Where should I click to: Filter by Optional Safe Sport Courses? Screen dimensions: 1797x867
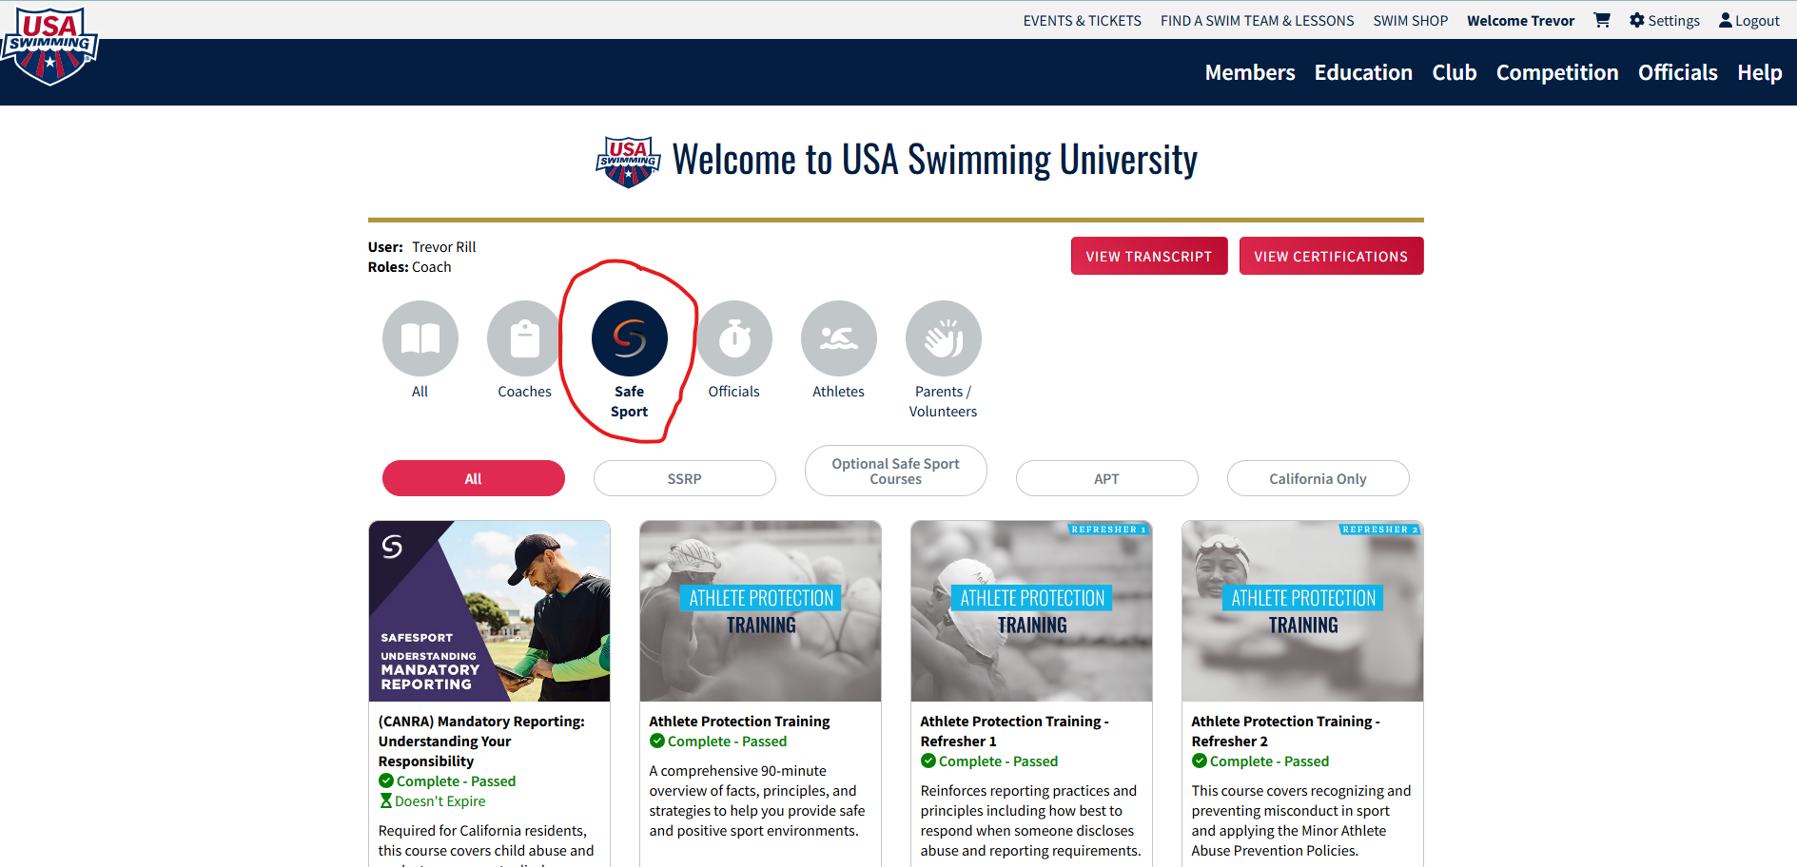pyautogui.click(x=895, y=471)
